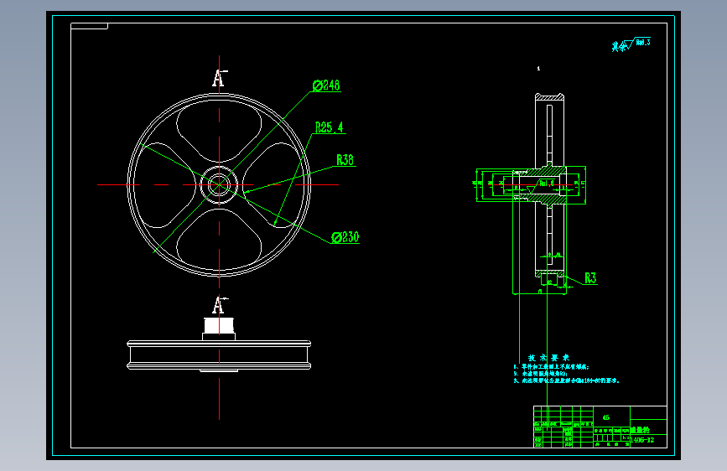
Task: Select the 技术要求 heading text
Action: pos(548,357)
